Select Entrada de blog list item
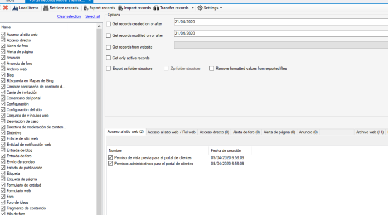Screen dimensions: 388x215 pos(20,150)
